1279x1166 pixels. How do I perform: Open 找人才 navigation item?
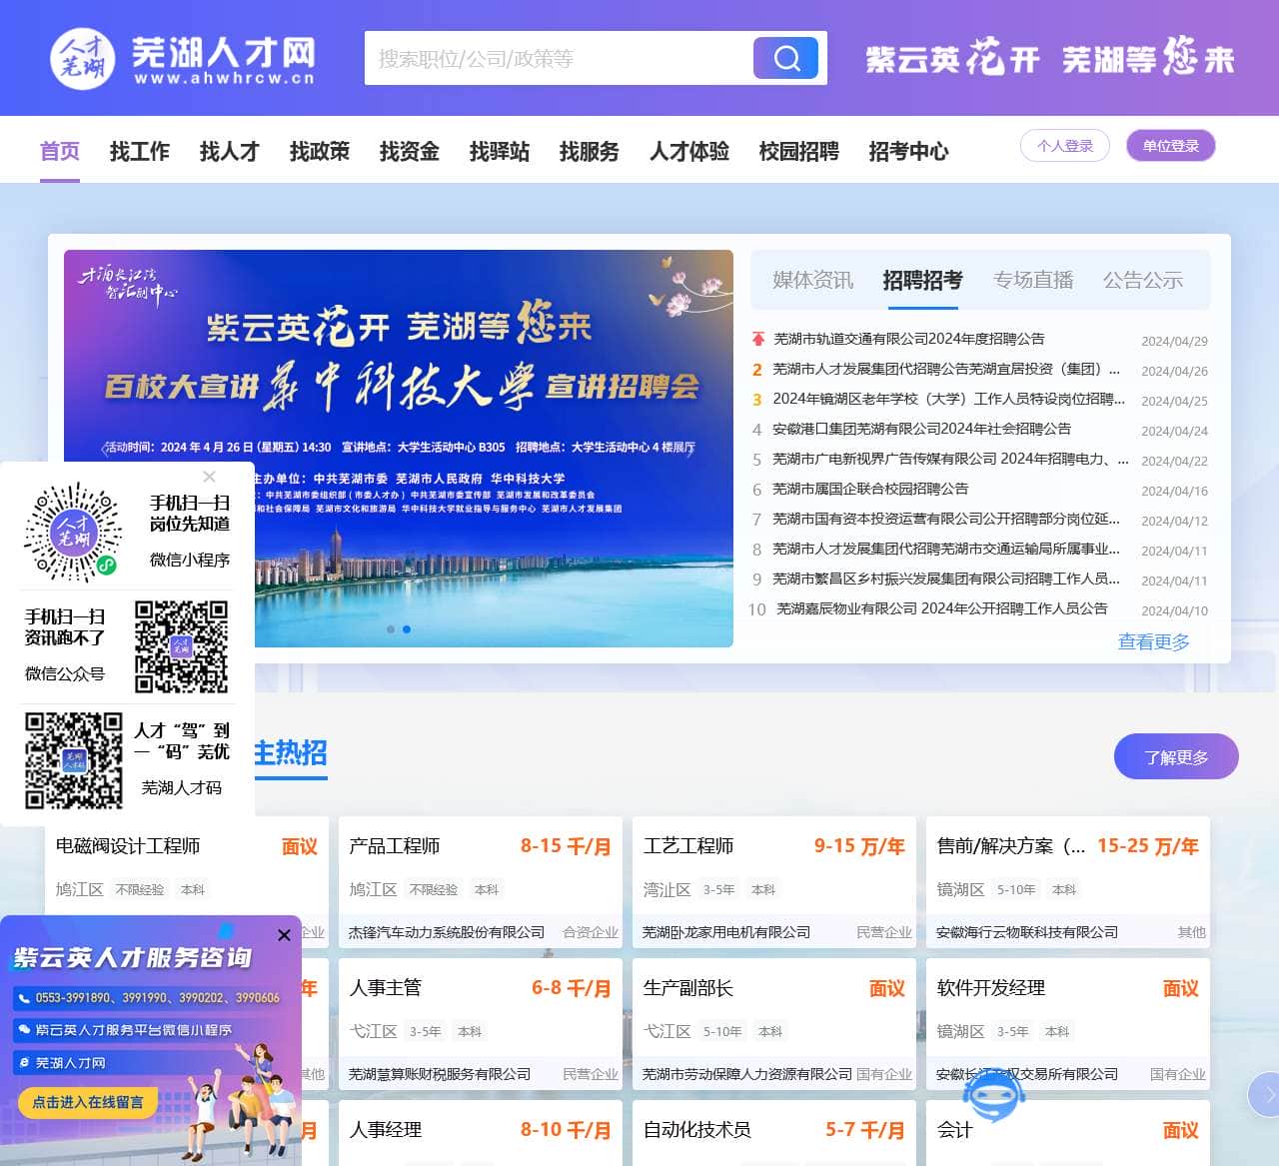[230, 151]
